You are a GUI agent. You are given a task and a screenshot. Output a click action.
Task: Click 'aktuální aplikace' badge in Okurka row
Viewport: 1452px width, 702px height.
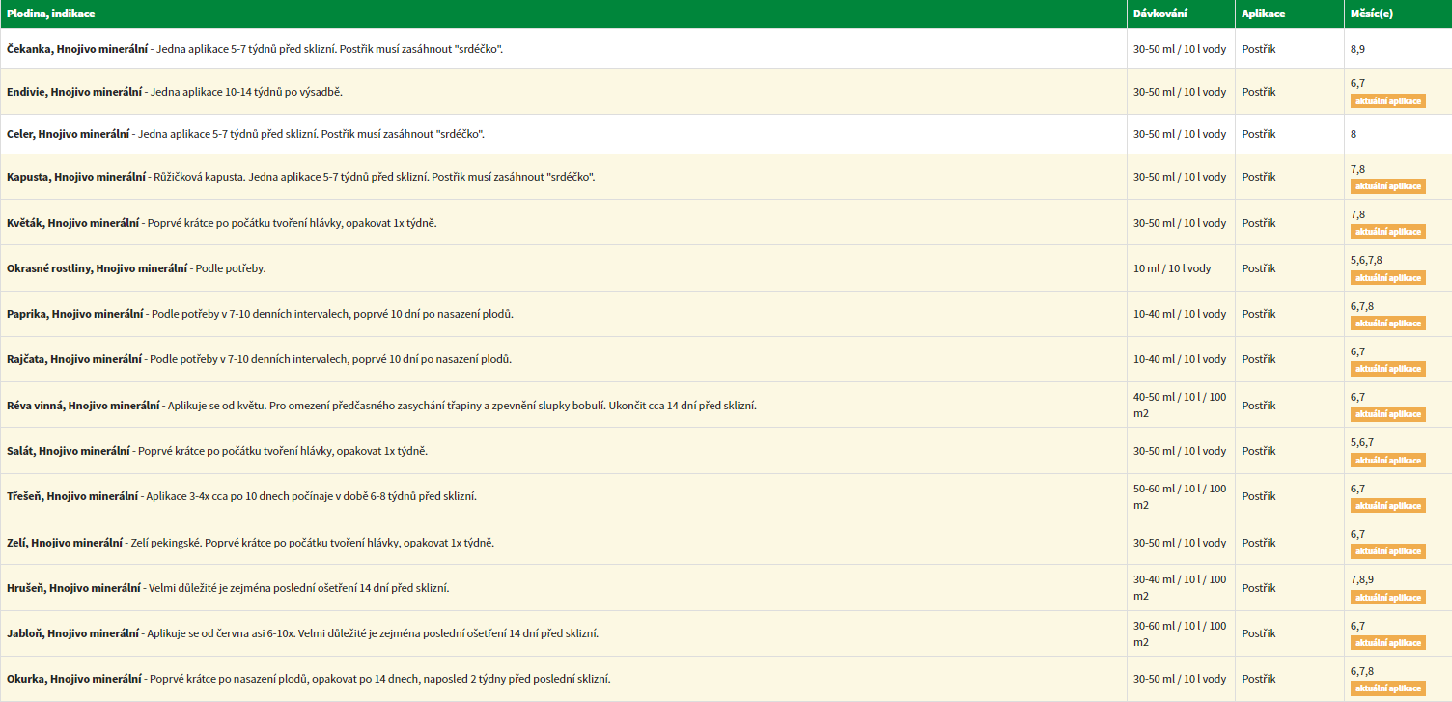point(1387,688)
